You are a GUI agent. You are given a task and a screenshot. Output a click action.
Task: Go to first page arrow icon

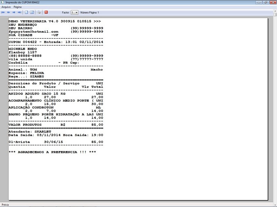point(3,12)
